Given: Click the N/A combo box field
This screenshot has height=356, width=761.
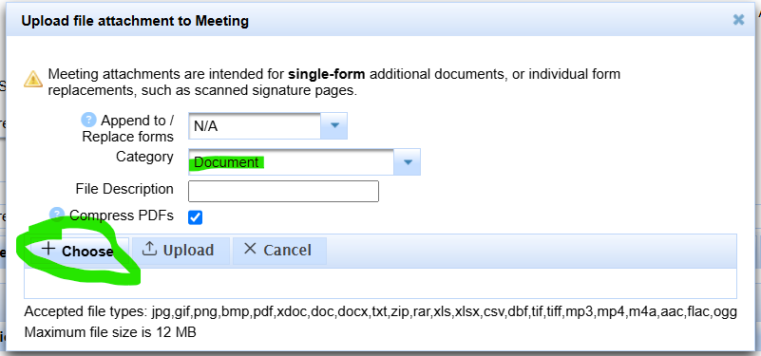Looking at the screenshot, I should click(x=255, y=126).
